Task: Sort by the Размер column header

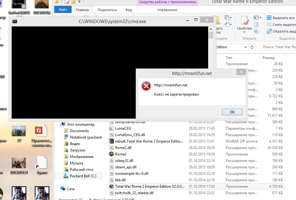Action: [x=268, y=57]
